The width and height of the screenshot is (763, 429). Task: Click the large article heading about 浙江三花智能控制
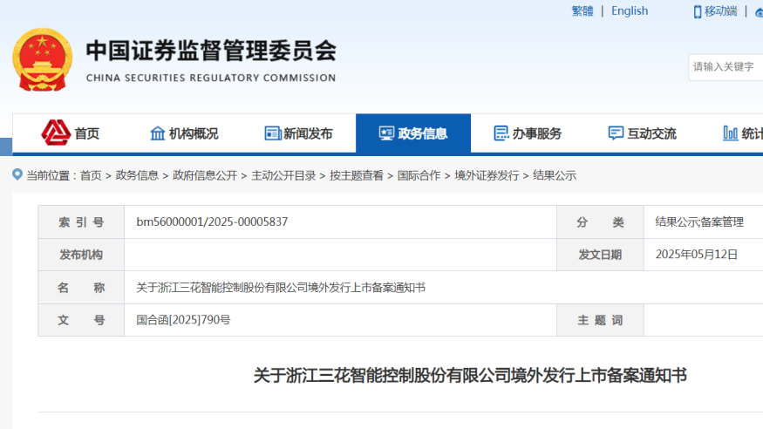[470, 376]
